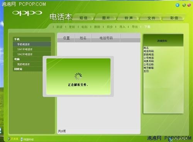The height and width of the screenshot is (142, 193).
Task: Open the 铃声 tab
Action: tap(129, 18)
